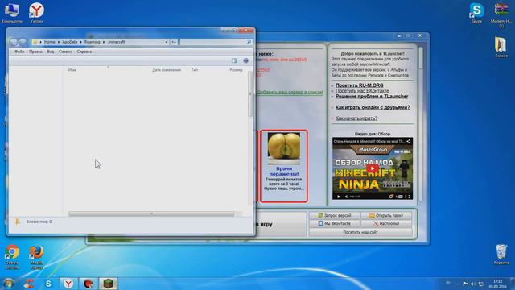Click Мы ВКонтакте button
Image resolution: width=515 pixels, height=290 pixels.
point(335,224)
